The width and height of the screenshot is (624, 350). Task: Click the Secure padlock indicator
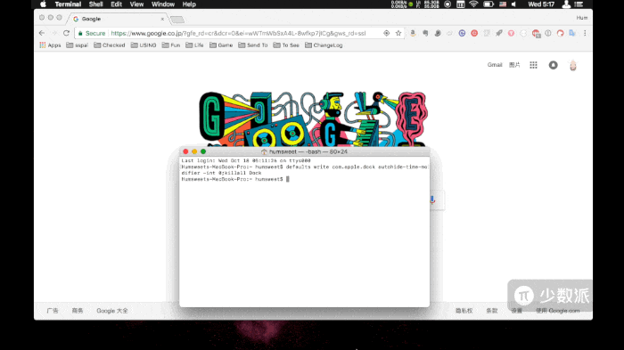[x=92, y=33]
